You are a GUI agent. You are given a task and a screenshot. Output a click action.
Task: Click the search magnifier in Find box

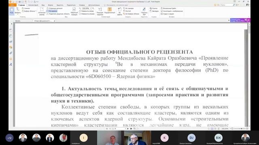tap(234, 5)
